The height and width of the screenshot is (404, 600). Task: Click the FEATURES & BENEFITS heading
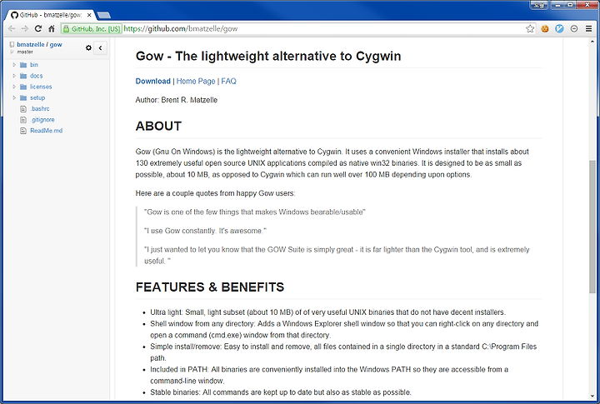pos(210,287)
